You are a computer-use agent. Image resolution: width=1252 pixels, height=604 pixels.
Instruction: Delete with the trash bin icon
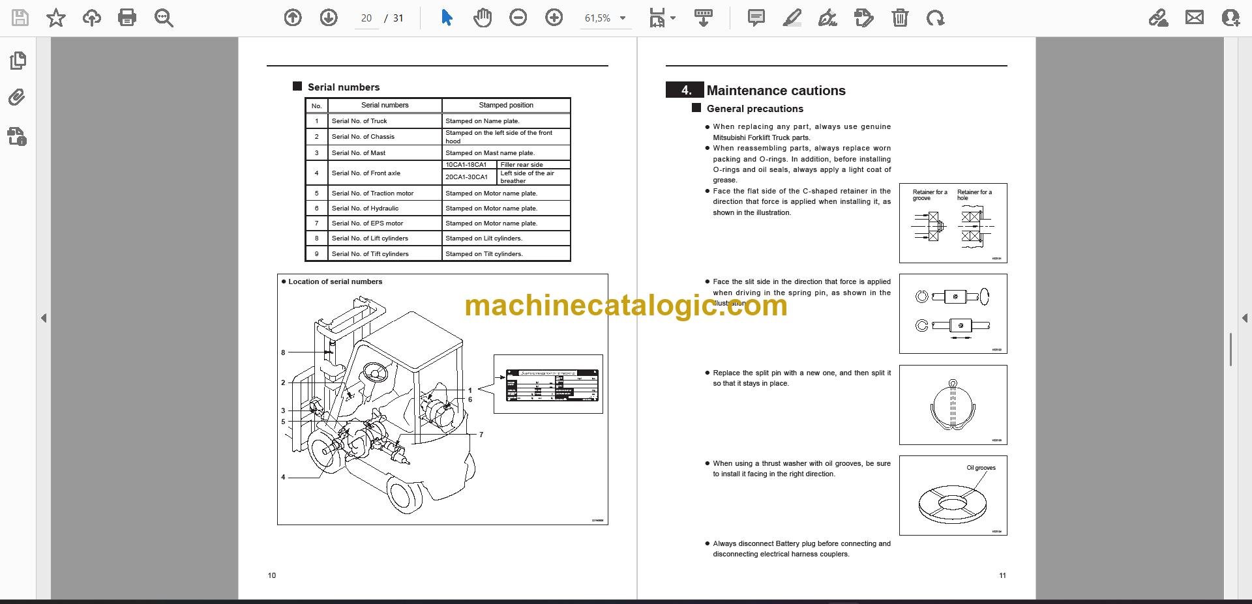point(900,18)
